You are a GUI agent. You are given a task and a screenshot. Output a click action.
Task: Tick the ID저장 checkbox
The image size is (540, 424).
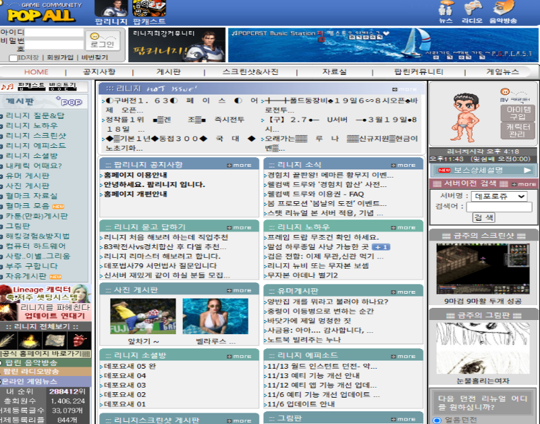click(13, 58)
